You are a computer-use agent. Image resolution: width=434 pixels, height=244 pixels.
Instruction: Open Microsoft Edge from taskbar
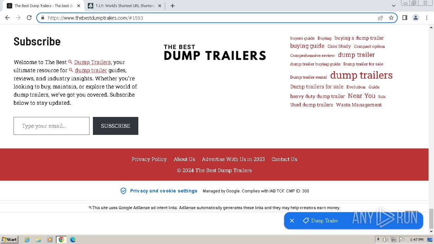73,240
